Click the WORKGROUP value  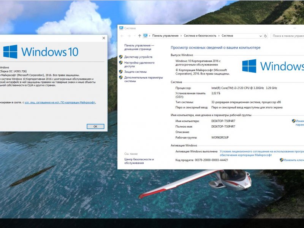220,138
